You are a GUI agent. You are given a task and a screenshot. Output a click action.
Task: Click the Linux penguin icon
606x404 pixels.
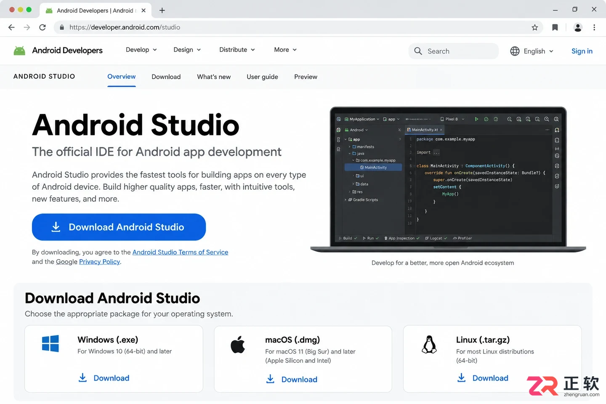(429, 344)
